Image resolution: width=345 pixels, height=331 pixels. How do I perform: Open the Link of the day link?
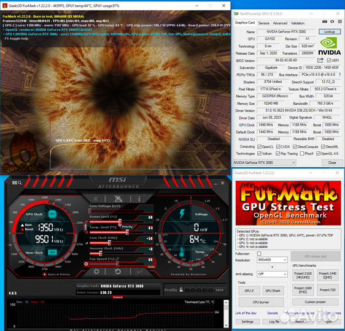click(x=246, y=313)
